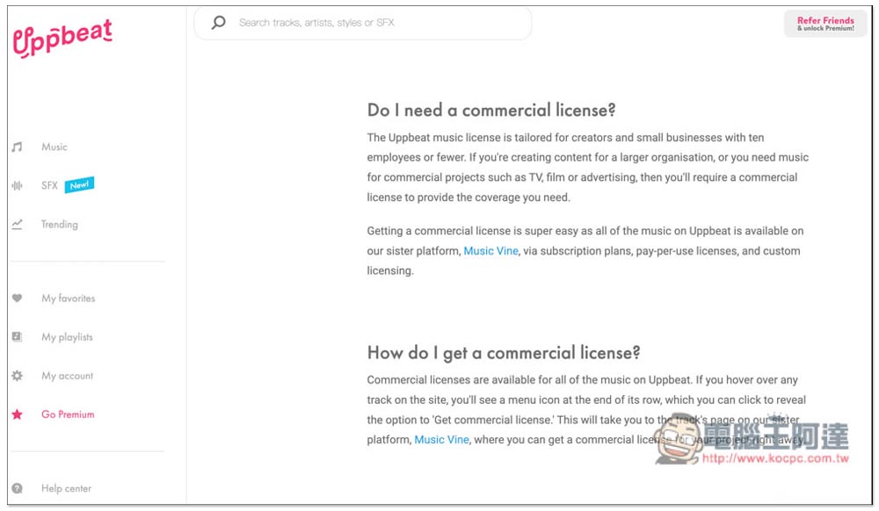Image resolution: width=879 pixels, height=511 pixels.
Task: Click the blue New! badge
Action: pos(79,184)
